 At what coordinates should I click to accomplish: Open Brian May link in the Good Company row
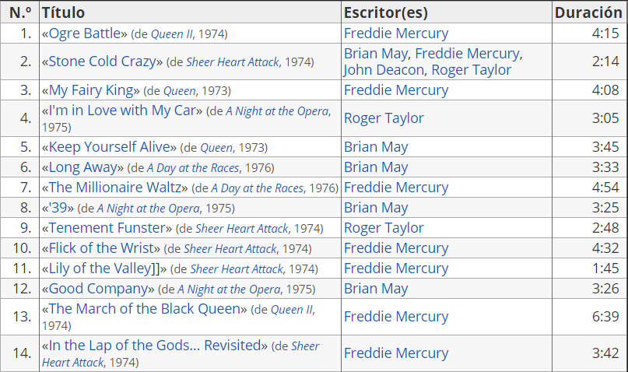click(x=376, y=289)
